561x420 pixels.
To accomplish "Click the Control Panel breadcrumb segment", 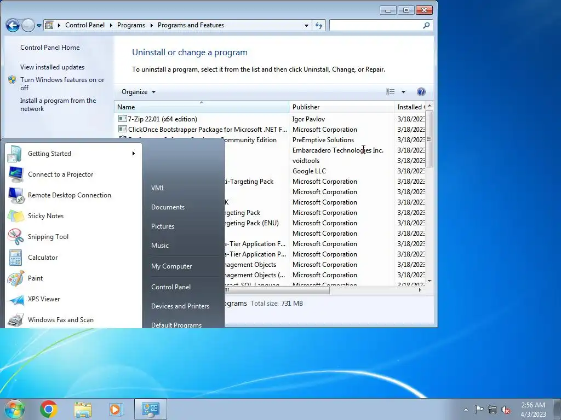I will click(85, 25).
